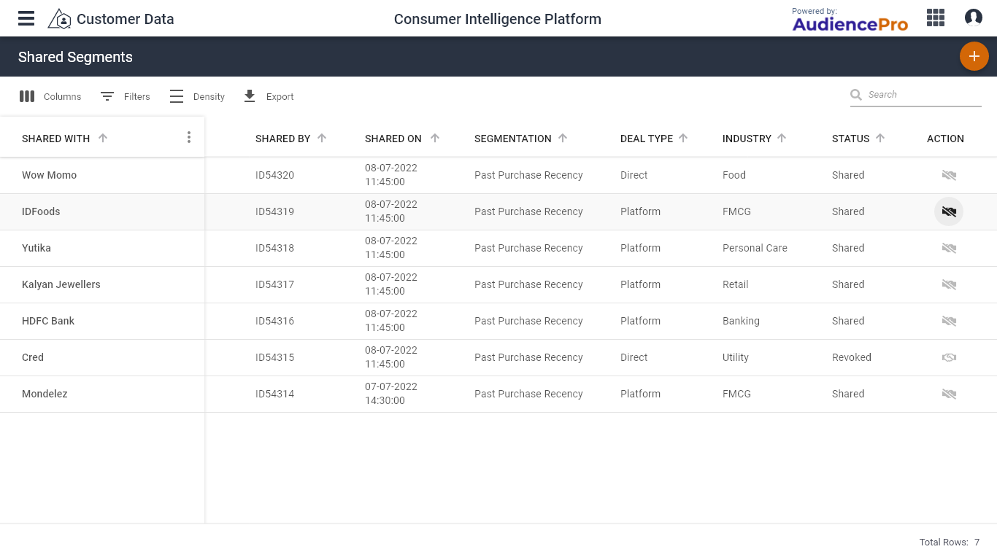Image resolution: width=997 pixels, height=560 pixels.
Task: Click the Shared Segments page title
Action: [75, 57]
